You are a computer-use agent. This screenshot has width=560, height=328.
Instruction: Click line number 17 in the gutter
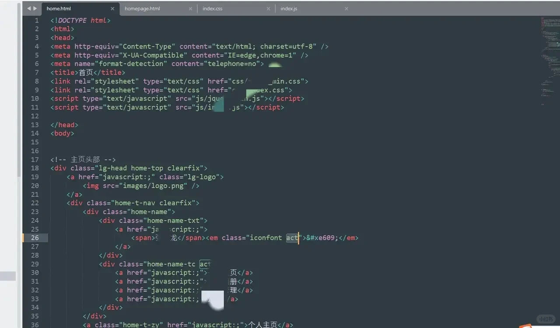coord(35,160)
